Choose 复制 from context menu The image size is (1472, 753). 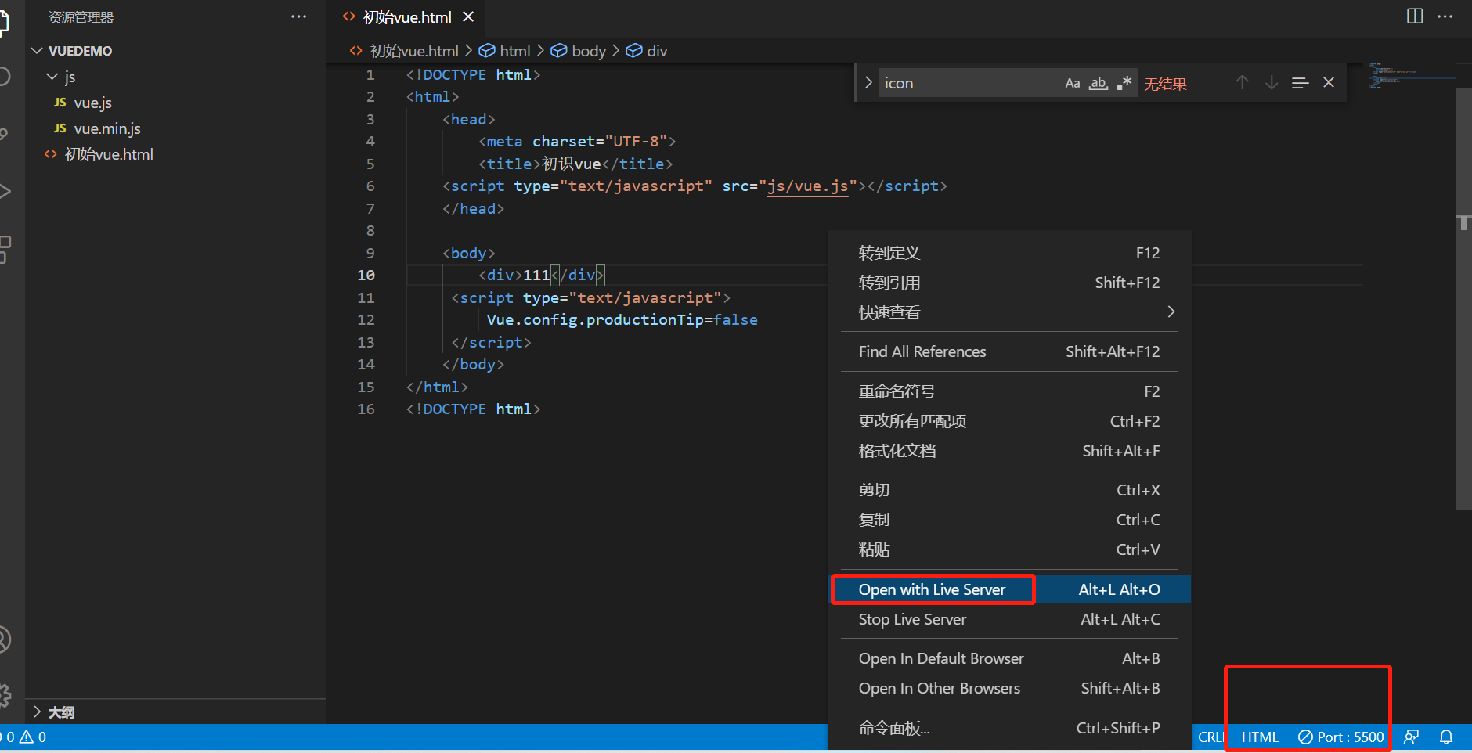[1009, 520]
